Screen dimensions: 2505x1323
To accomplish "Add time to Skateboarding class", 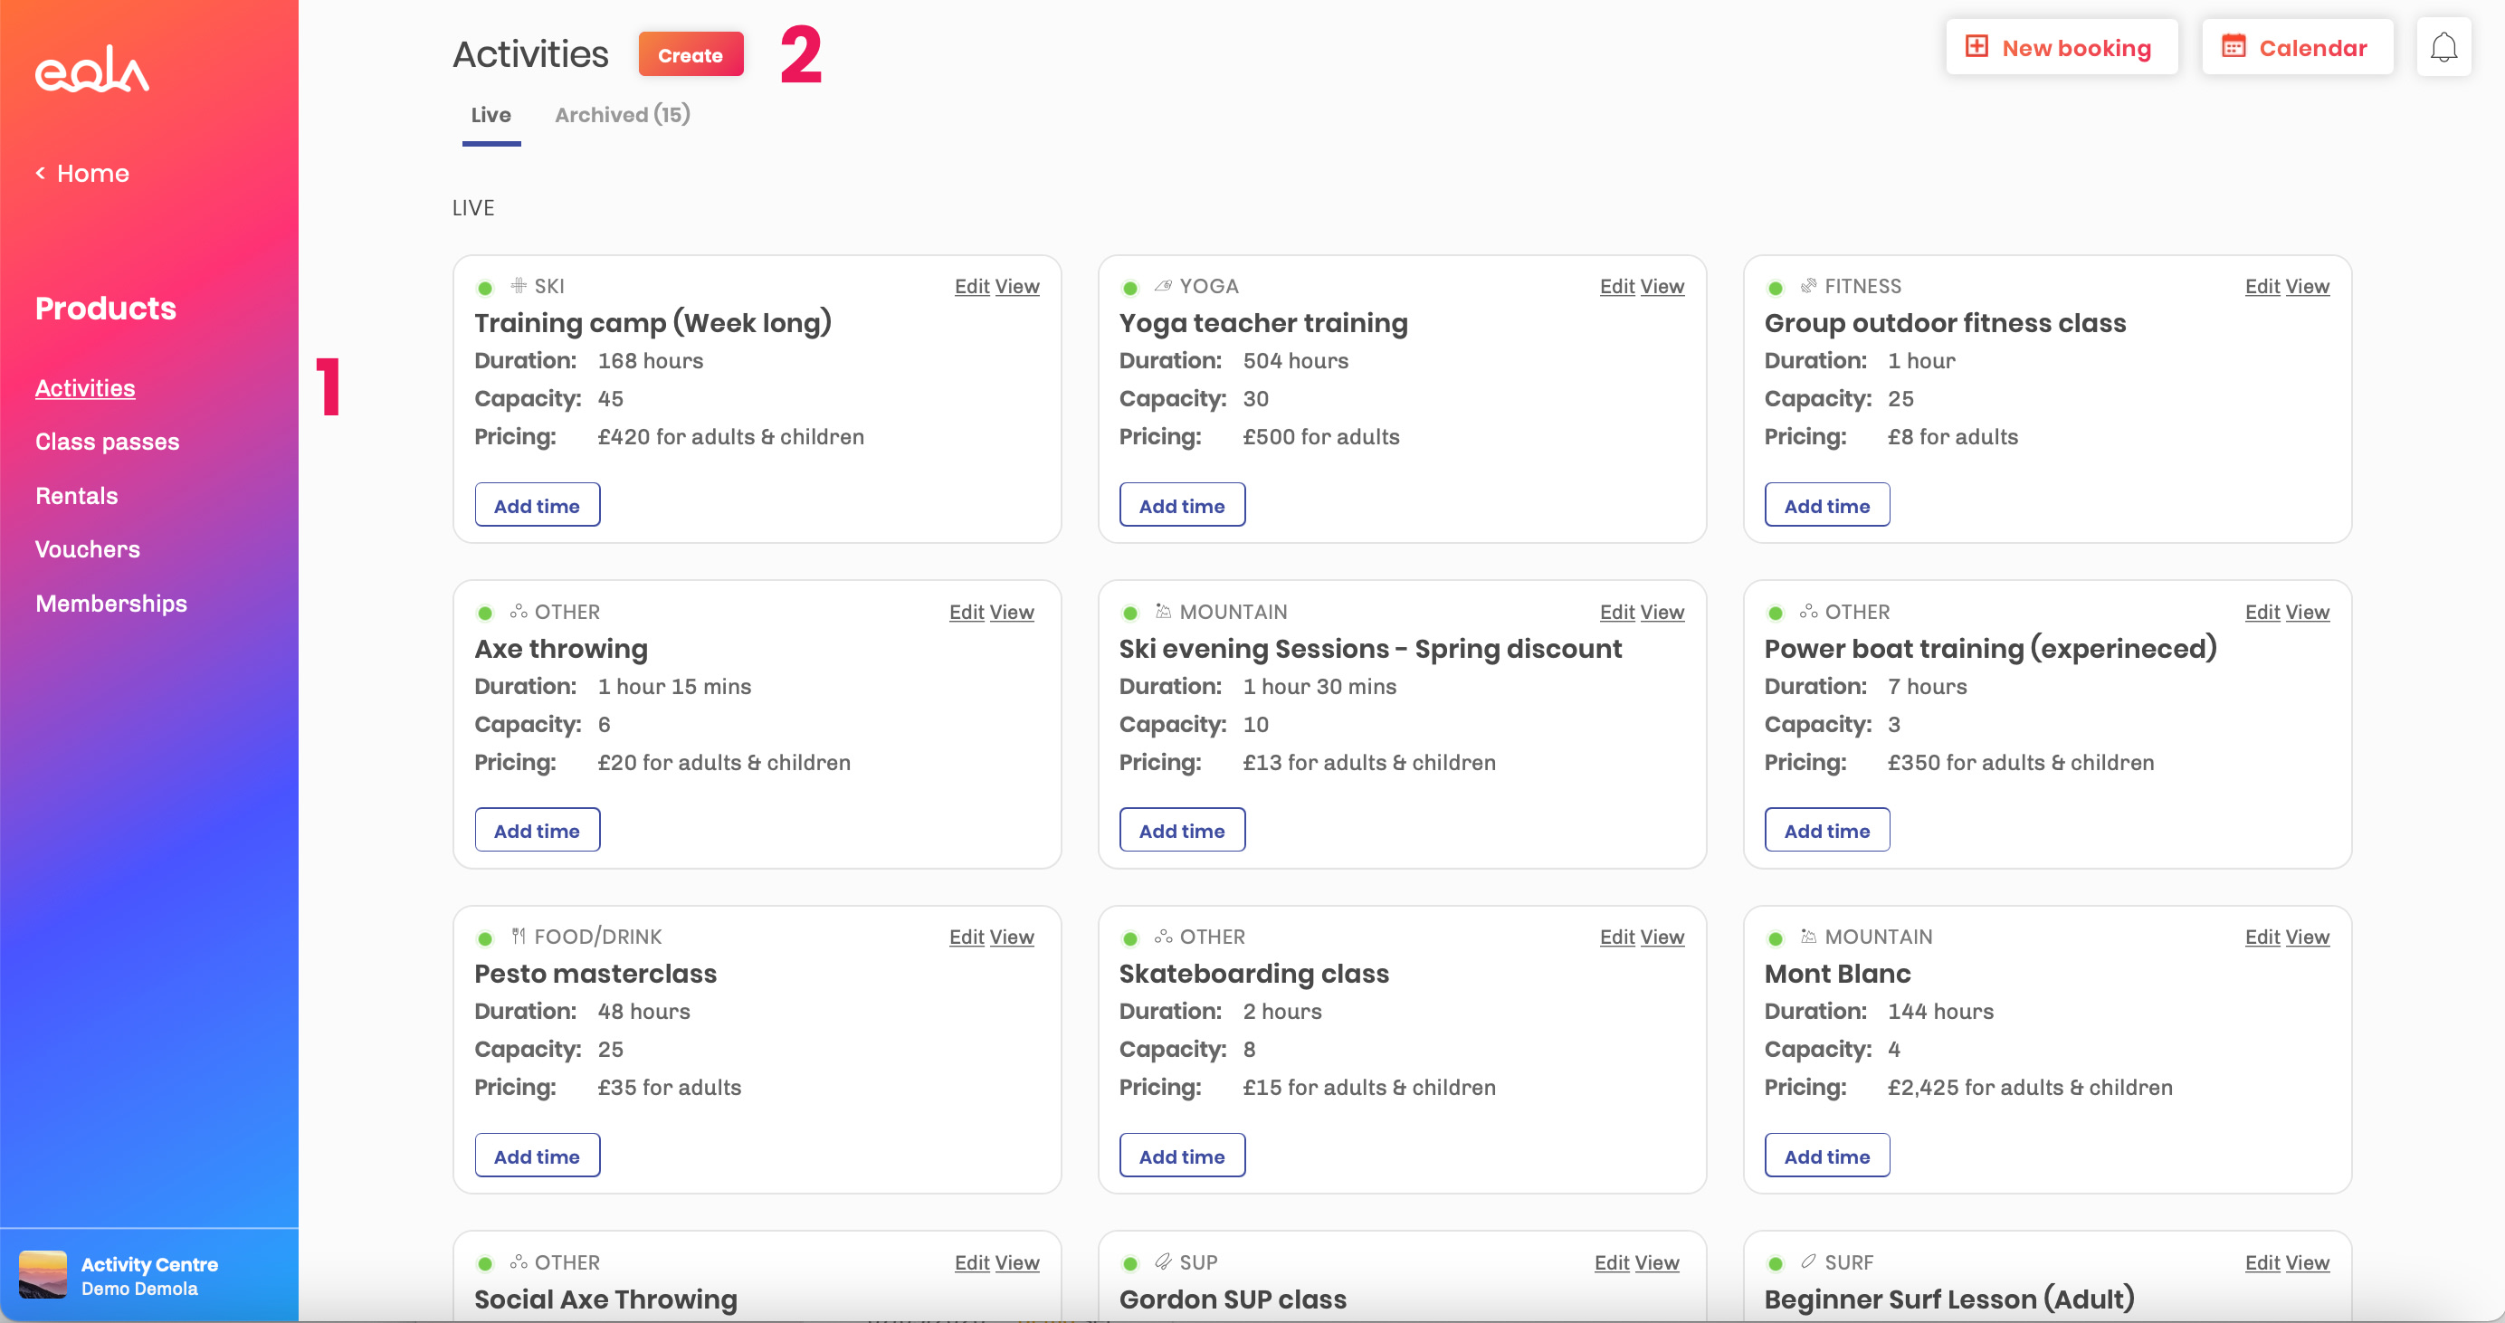I will 1182,1155.
